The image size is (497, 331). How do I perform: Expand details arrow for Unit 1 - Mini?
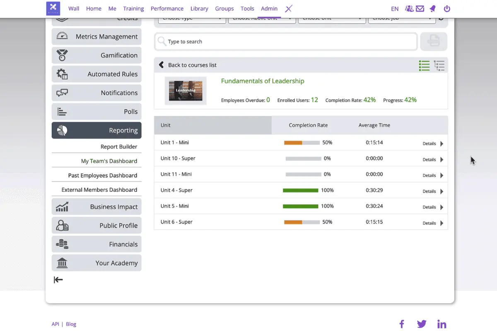point(442,144)
